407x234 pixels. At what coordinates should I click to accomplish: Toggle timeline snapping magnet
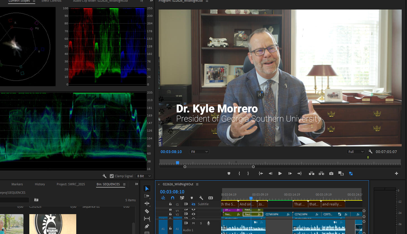(x=173, y=198)
